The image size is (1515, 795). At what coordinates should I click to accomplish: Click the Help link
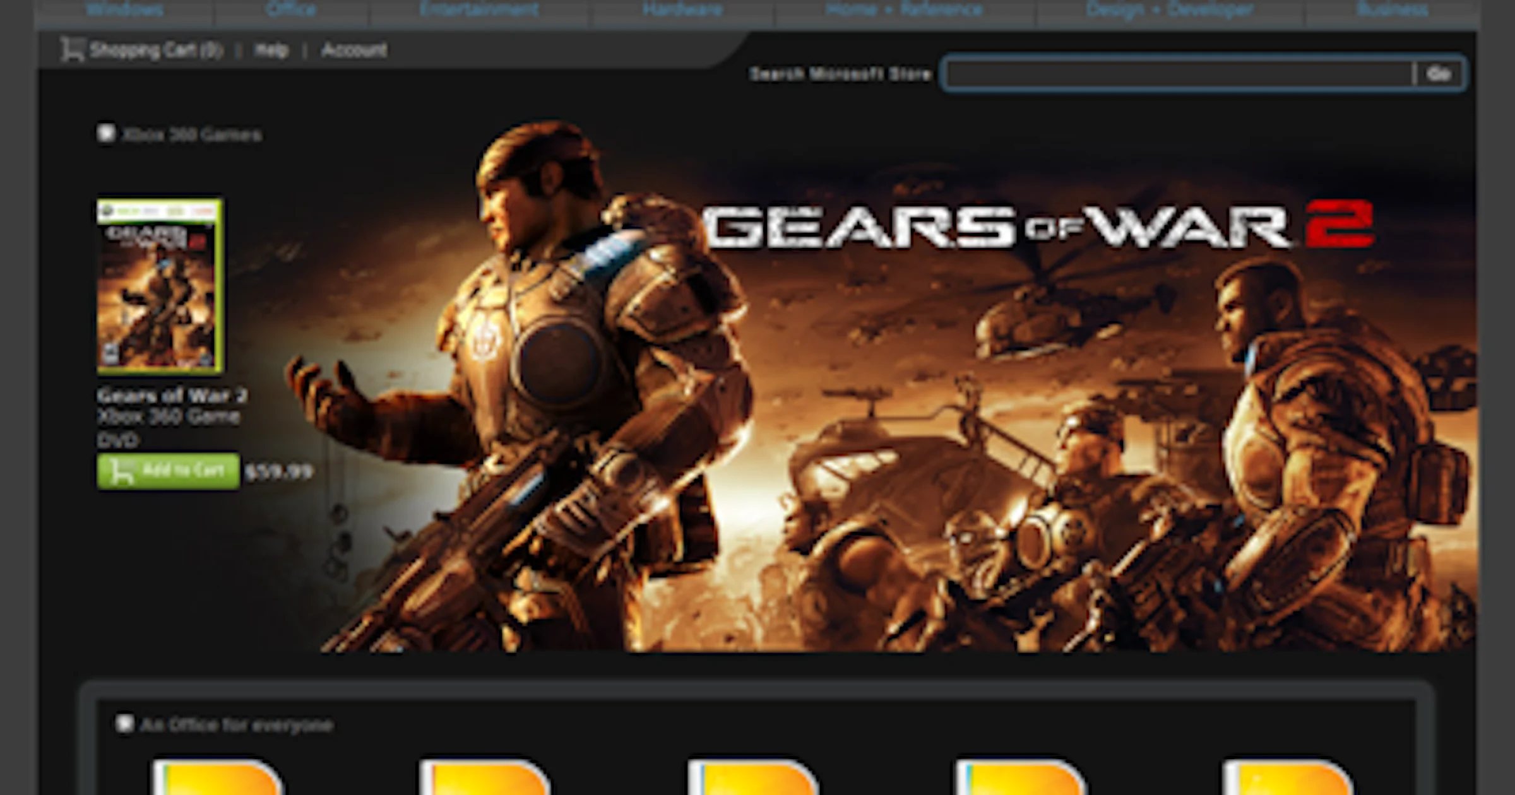coord(271,50)
